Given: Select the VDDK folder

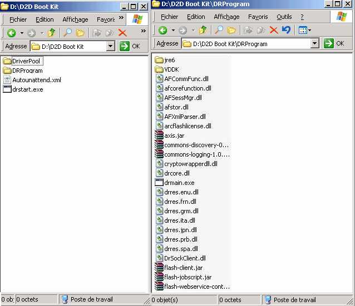Looking at the screenshot, I should 167,69.
